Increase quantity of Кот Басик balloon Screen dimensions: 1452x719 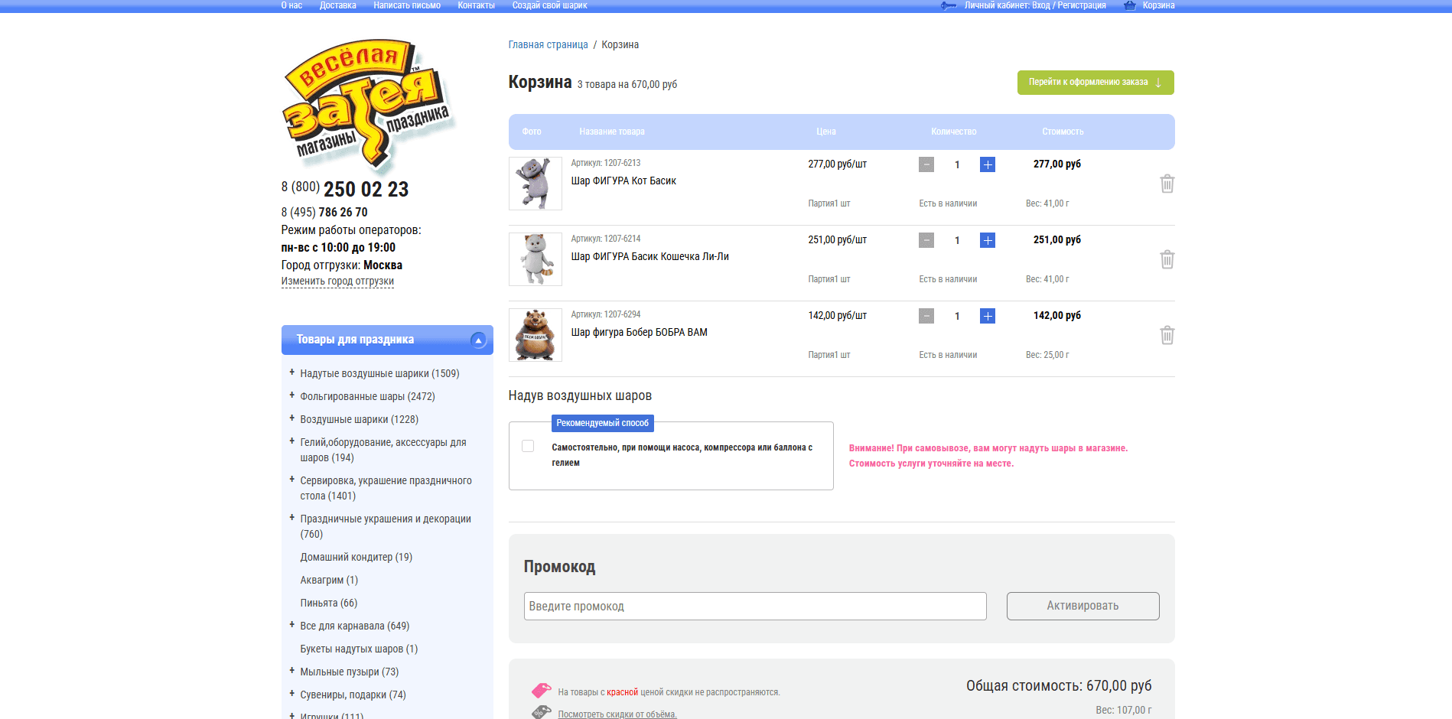(x=987, y=164)
